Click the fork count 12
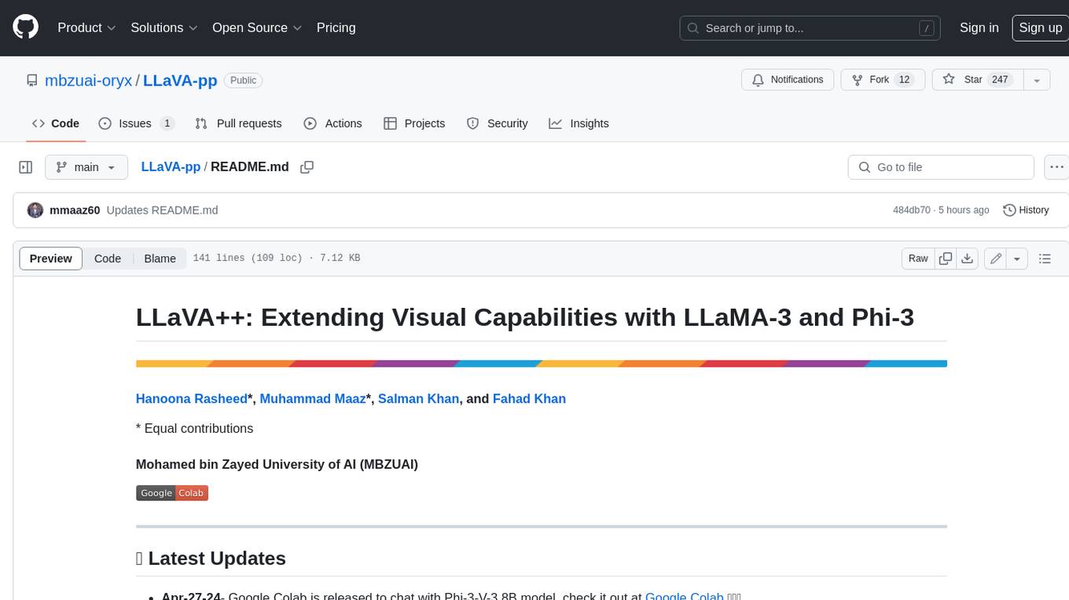The width and height of the screenshot is (1069, 600). click(904, 79)
